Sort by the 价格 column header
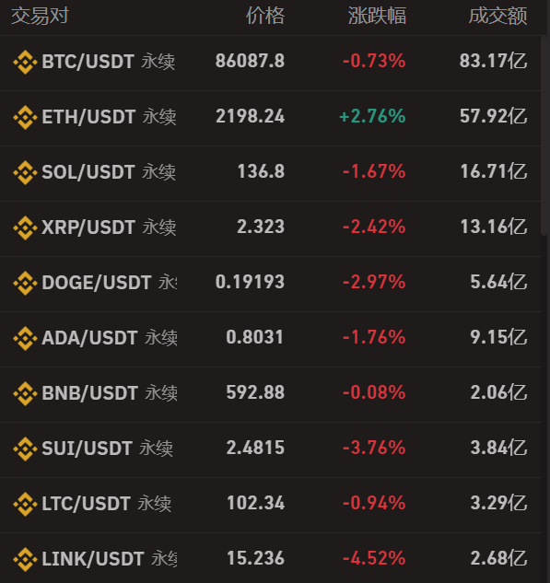 click(x=265, y=16)
